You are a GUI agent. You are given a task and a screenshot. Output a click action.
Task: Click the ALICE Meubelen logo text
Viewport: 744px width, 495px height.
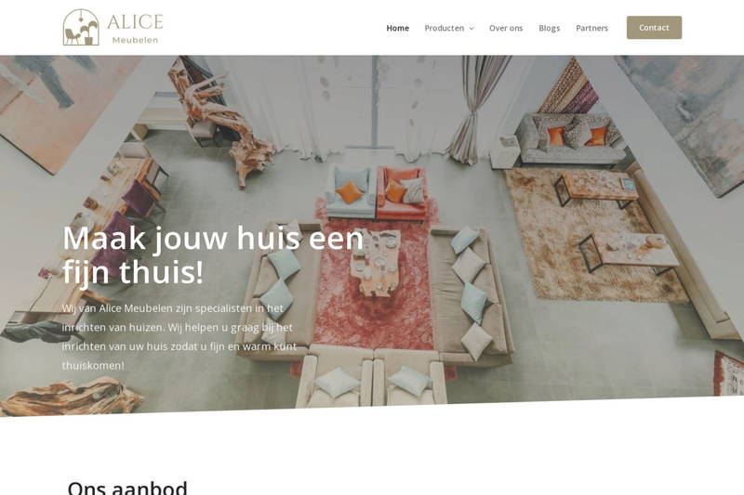[135, 29]
